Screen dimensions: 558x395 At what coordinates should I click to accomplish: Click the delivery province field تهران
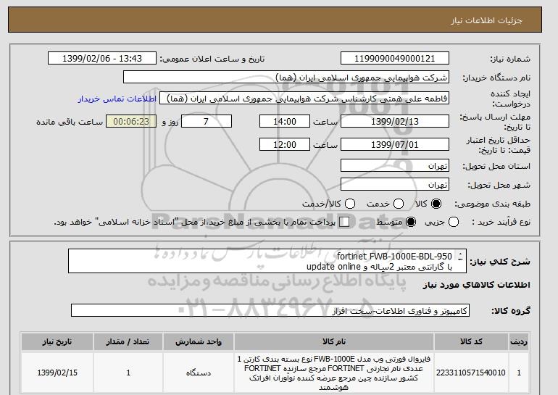click(395, 166)
